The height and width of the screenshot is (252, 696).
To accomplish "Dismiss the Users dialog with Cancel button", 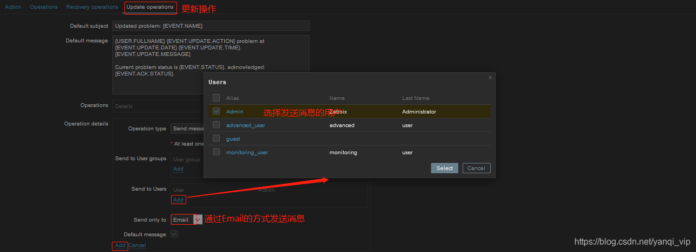I will 476,168.
